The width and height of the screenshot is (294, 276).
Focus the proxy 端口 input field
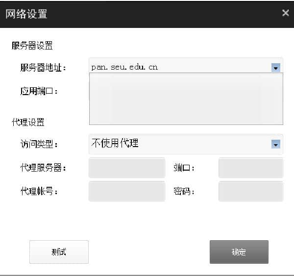click(x=250, y=168)
